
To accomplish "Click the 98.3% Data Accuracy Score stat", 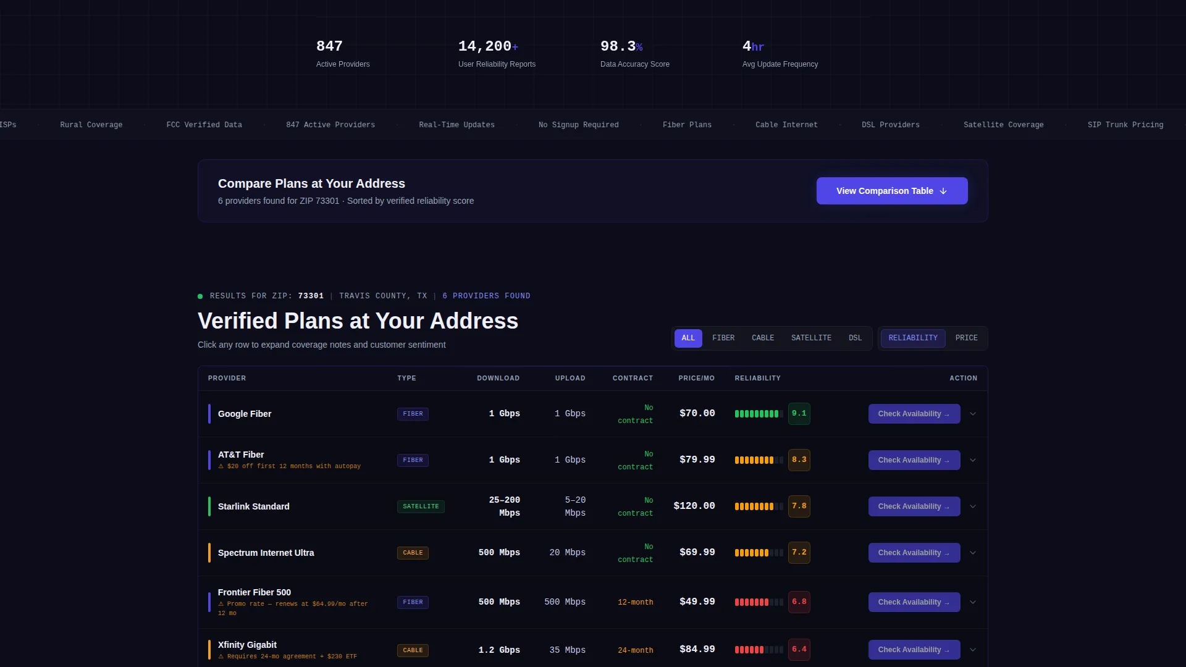I will click(634, 54).
